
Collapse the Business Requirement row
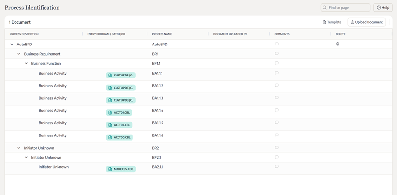(19, 54)
